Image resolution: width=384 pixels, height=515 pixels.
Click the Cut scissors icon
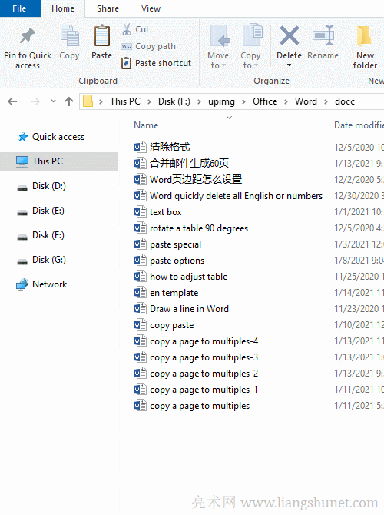coord(127,29)
